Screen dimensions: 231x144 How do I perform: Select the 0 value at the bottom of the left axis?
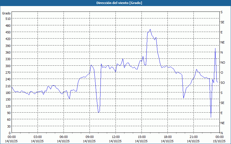(9, 133)
